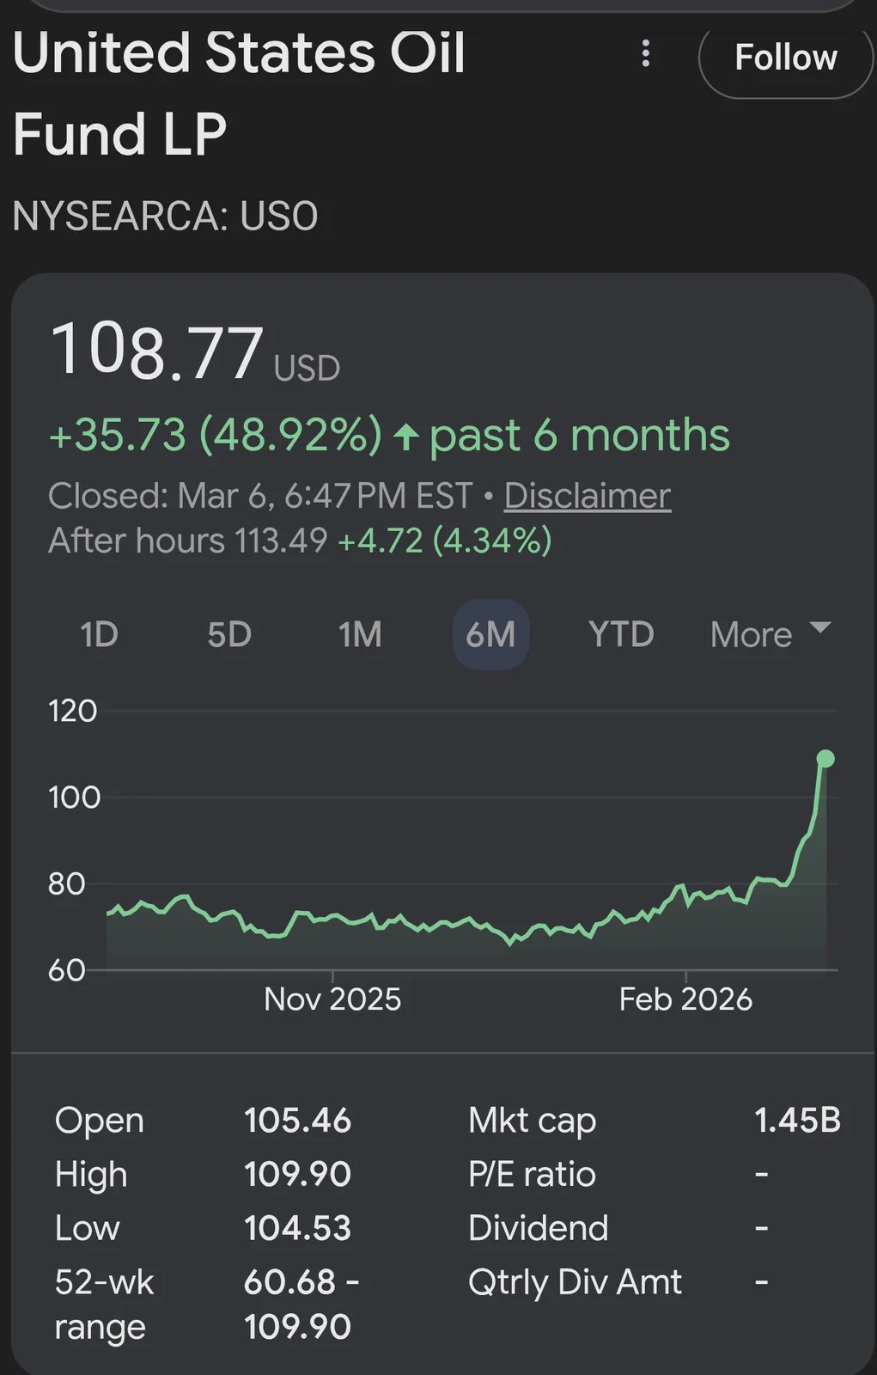Viewport: 877px width, 1375px height.
Task: Click the NYSEARCA: USO ticker text
Action: point(165,216)
